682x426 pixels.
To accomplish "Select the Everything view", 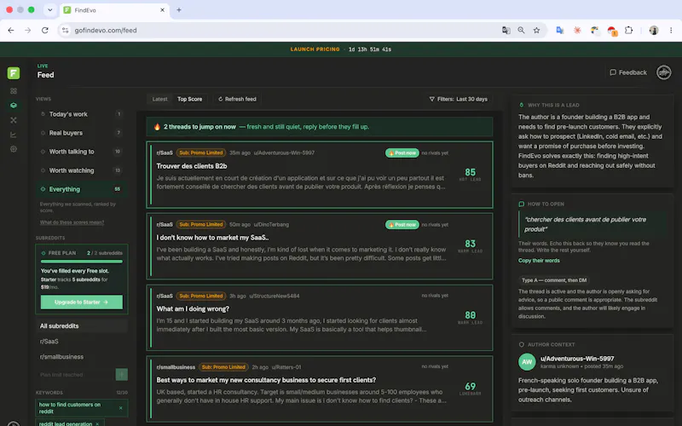I will point(81,189).
